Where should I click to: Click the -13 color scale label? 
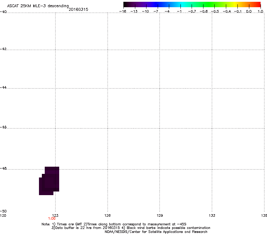(134, 12)
